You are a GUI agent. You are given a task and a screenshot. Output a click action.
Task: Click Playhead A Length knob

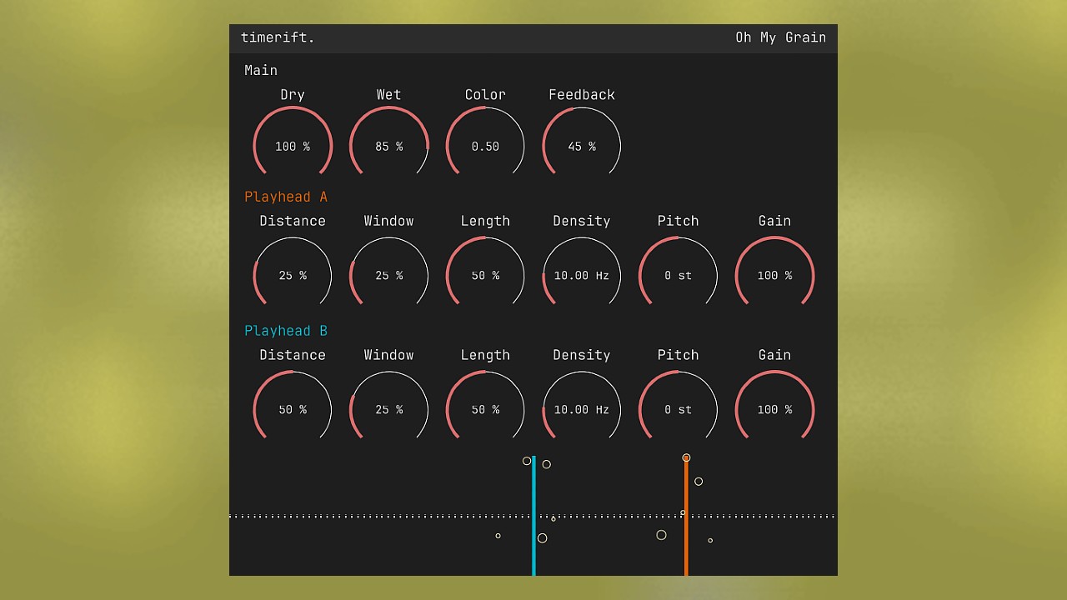[485, 272]
